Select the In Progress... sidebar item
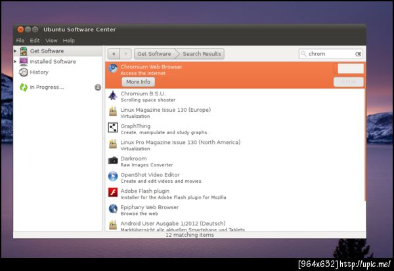Viewport: 394px width, 271px height. click(x=58, y=87)
